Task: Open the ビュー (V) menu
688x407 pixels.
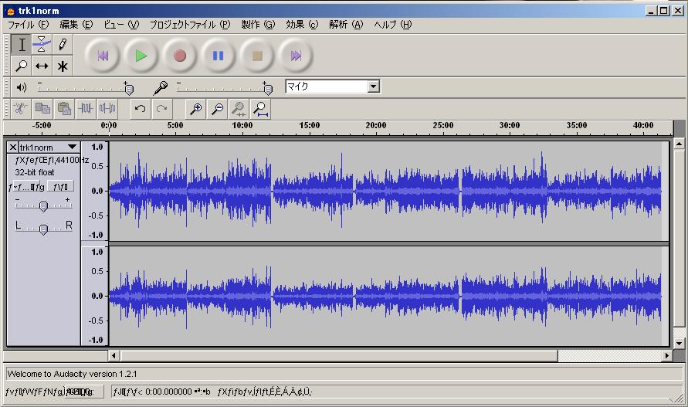Action: pos(121,25)
